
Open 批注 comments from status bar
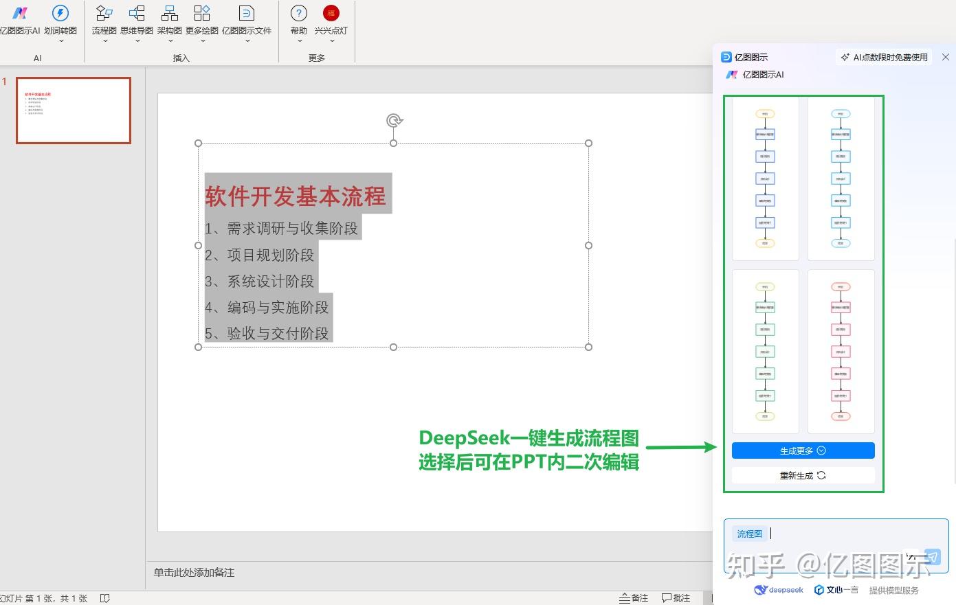[x=676, y=598]
